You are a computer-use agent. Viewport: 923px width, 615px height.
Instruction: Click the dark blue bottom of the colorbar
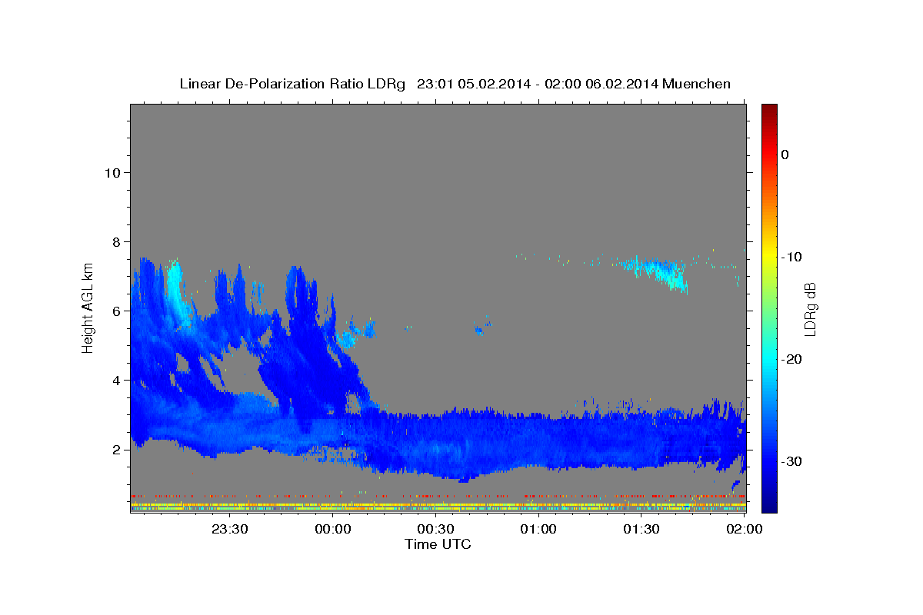tap(769, 504)
